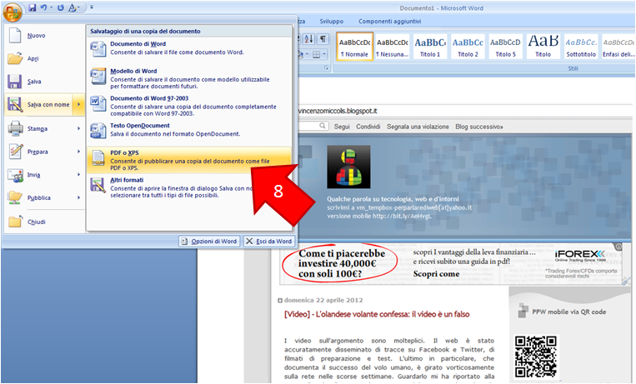Image resolution: width=636 pixels, height=384 pixels.
Task: Open Customize Quick Access Toolbar dropdown
Action: tap(92, 7)
